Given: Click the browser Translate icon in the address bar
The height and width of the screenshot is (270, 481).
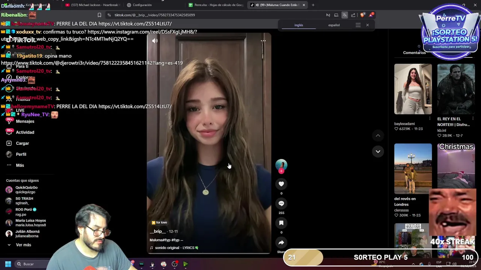Looking at the screenshot, I should [x=345, y=15].
